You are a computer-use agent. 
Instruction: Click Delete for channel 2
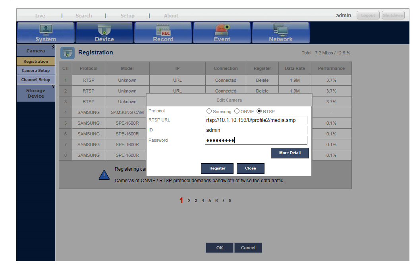(x=262, y=91)
